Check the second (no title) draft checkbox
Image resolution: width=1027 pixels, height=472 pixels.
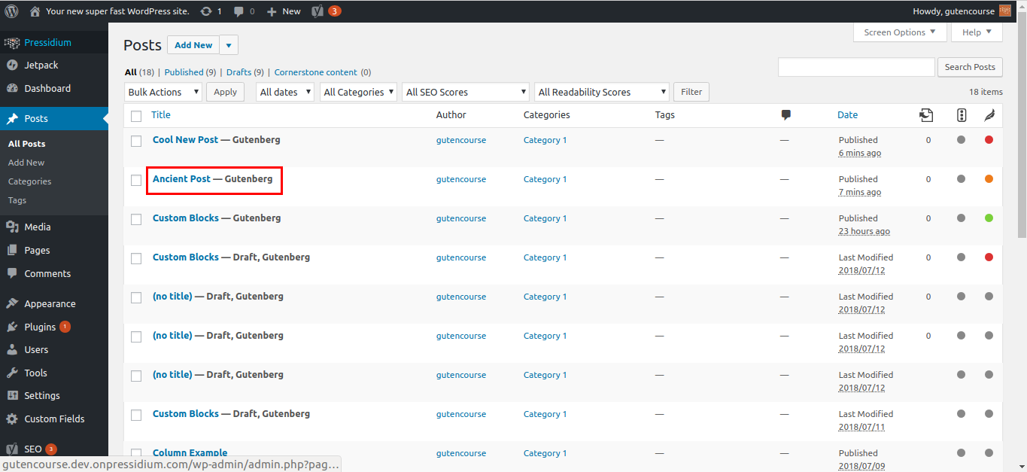[136, 336]
